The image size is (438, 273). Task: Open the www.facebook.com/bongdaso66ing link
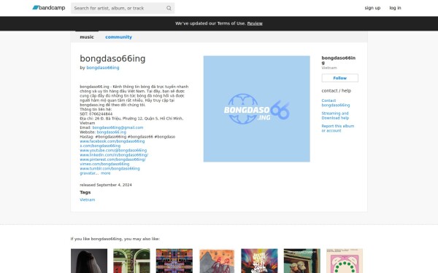(x=112, y=141)
